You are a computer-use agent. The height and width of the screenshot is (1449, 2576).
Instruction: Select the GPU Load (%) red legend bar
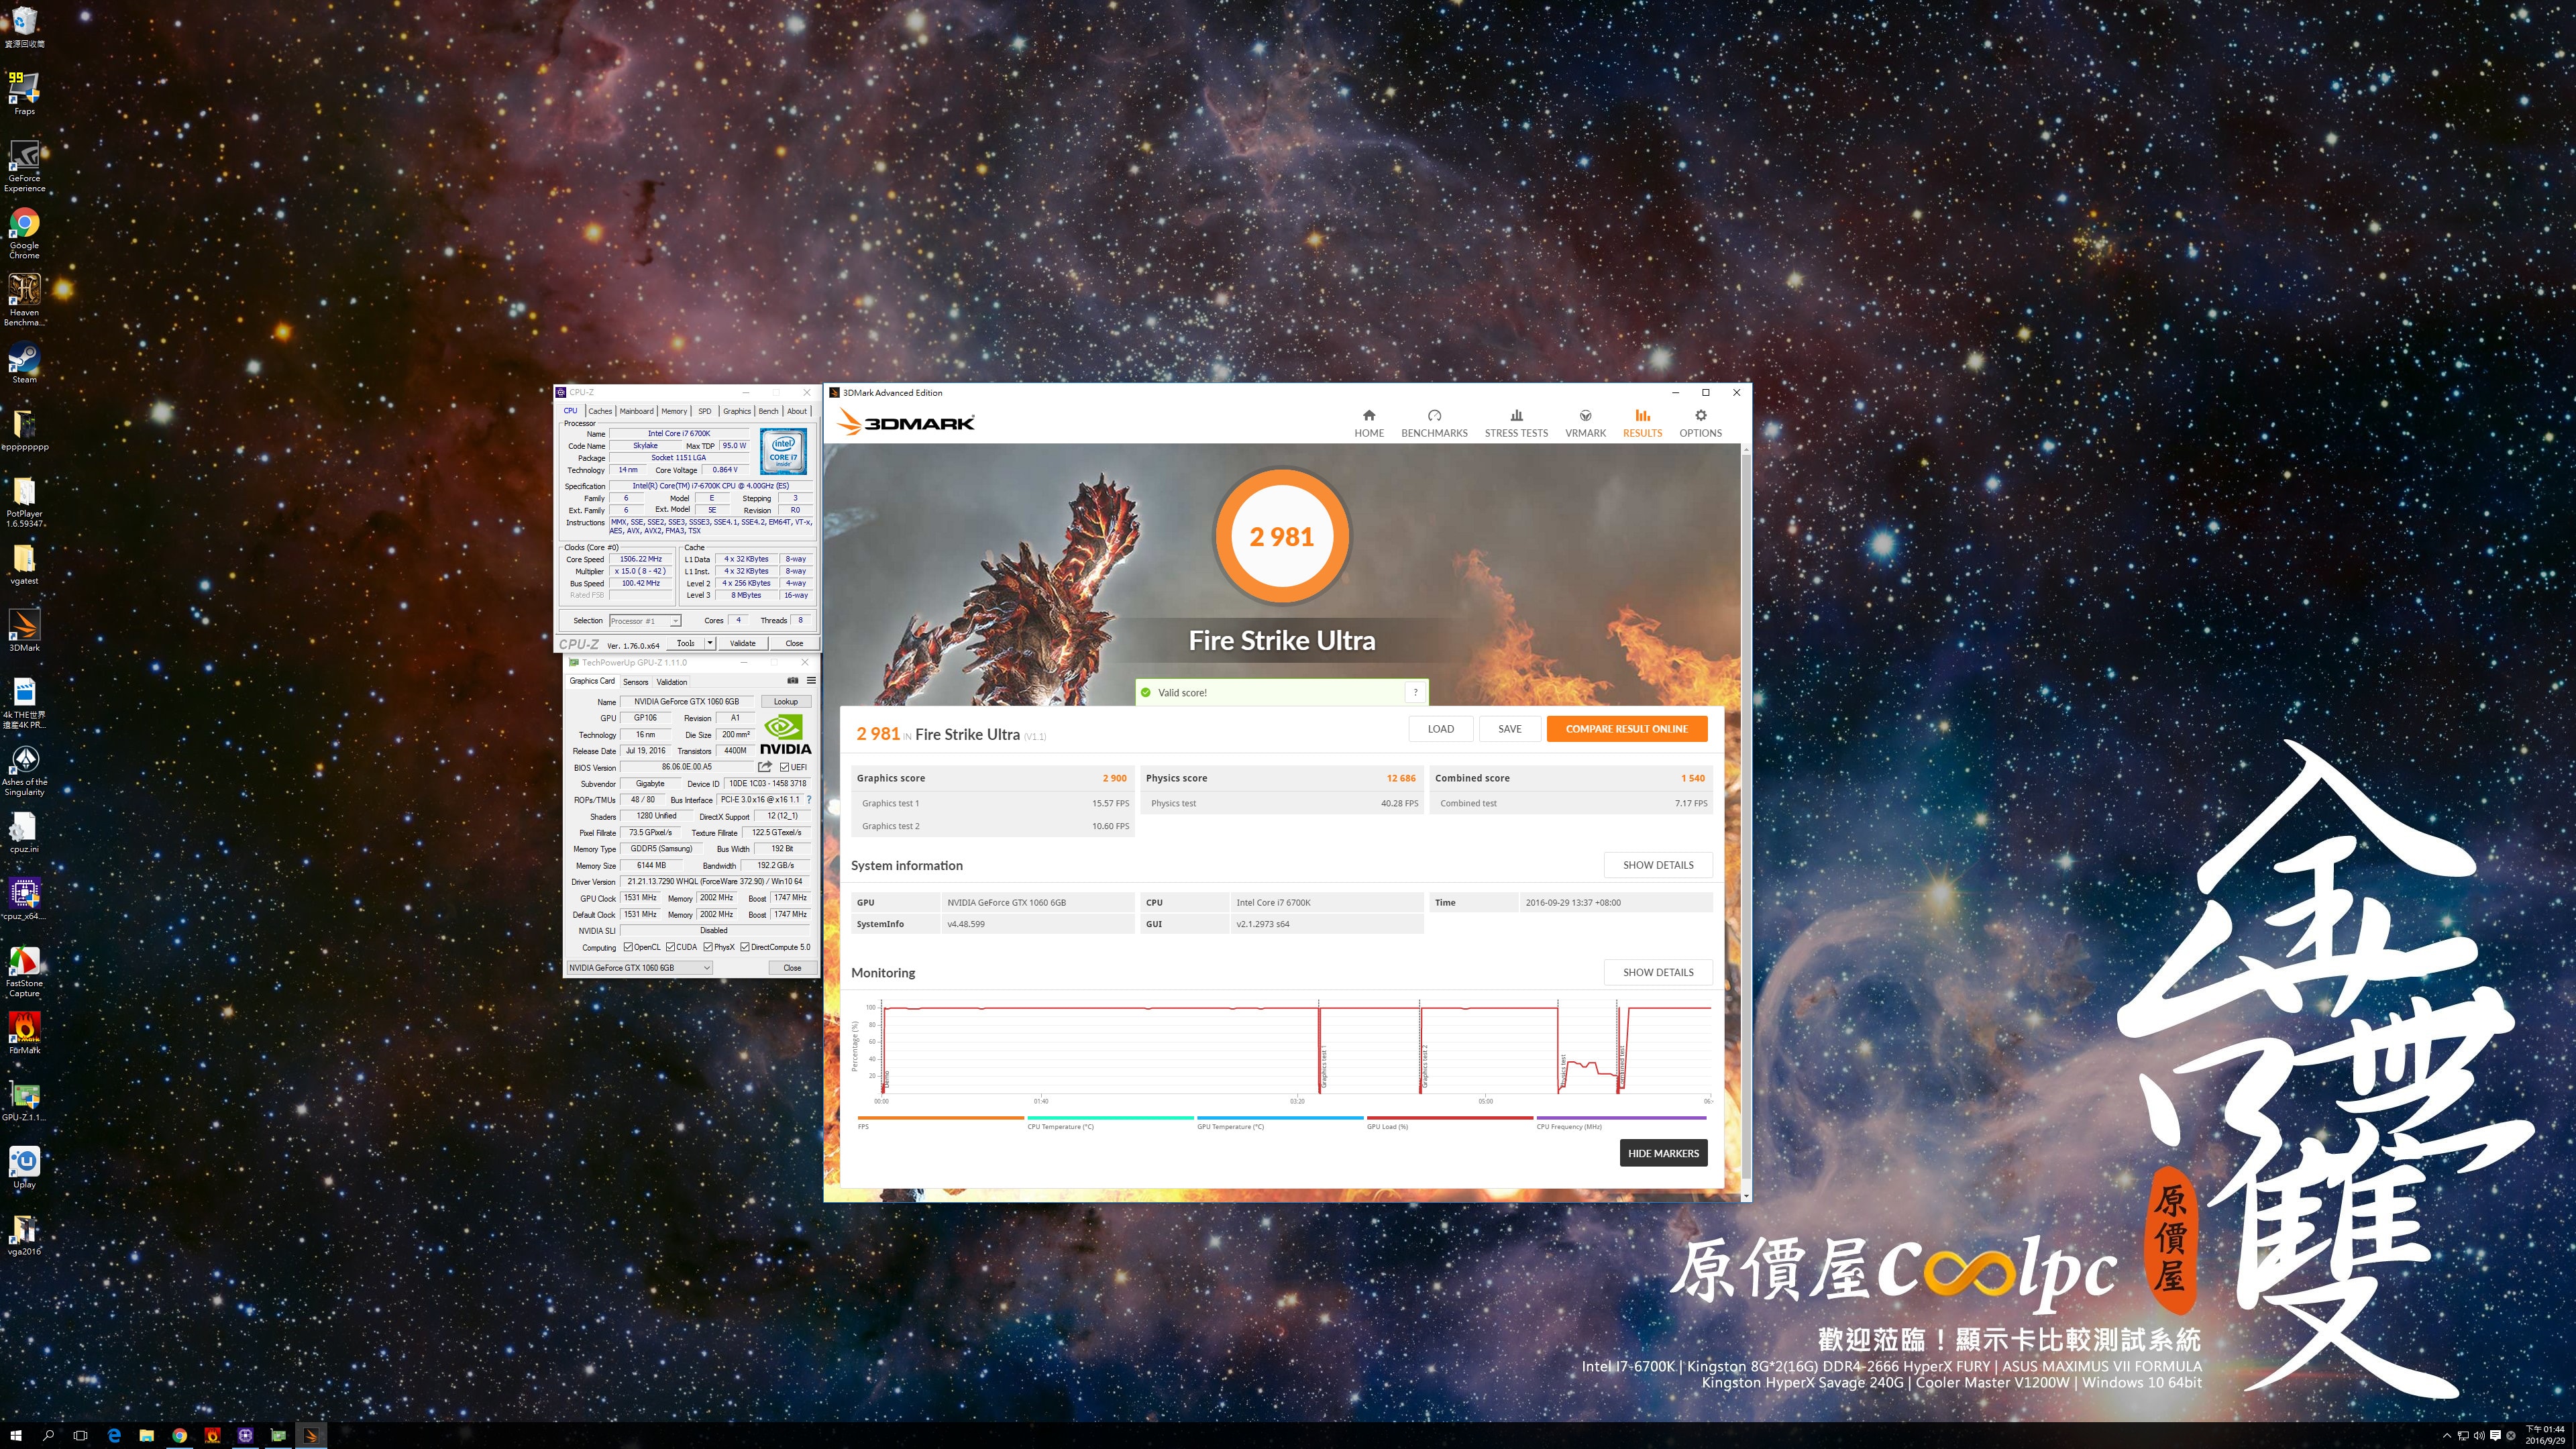(x=1449, y=1118)
